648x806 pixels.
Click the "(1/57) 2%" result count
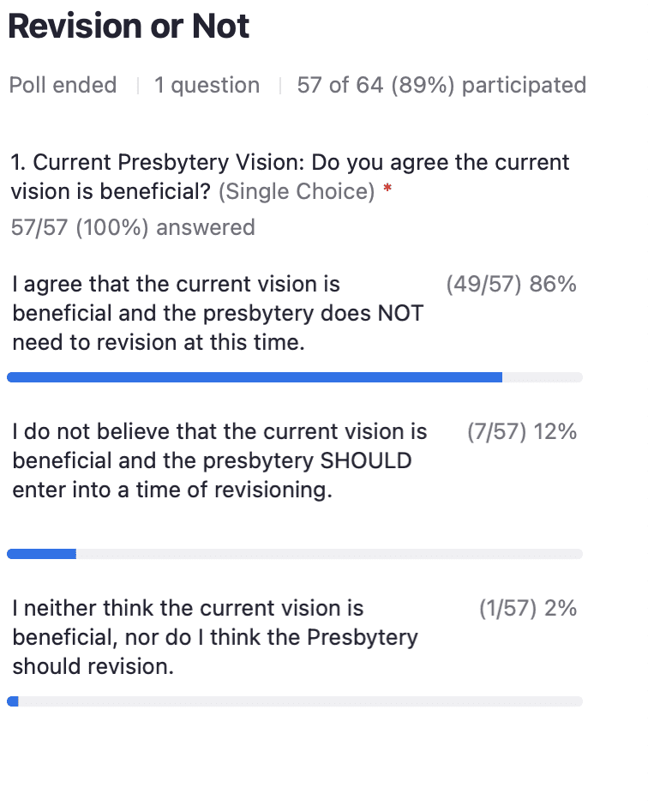tap(527, 609)
